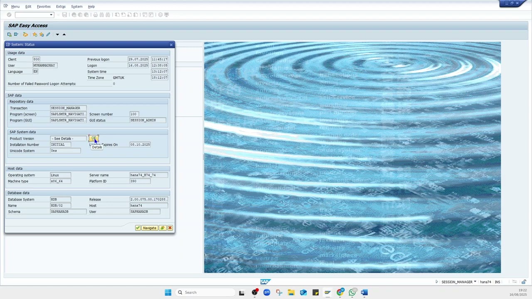Open the Favorites menu

[x=44, y=7]
